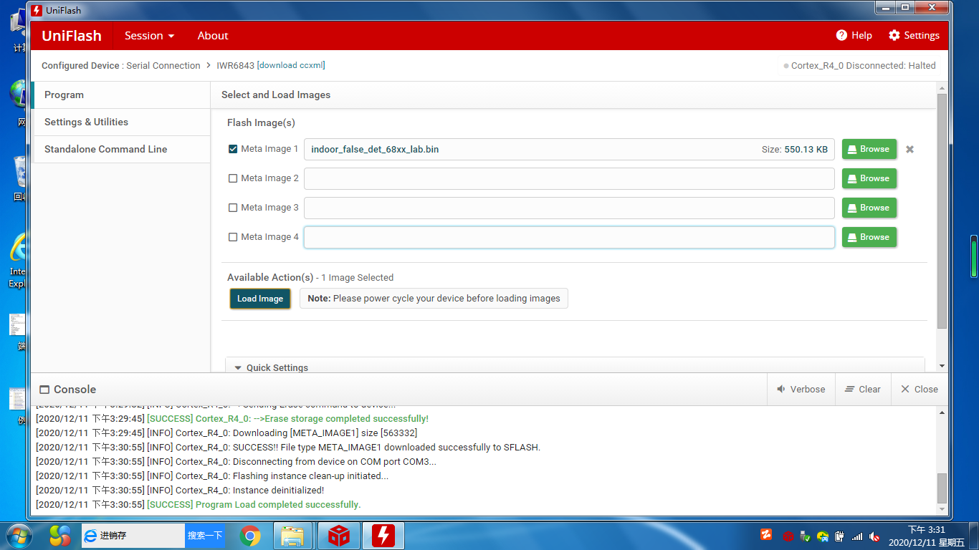Select the UniFlash taskbar button

383,535
